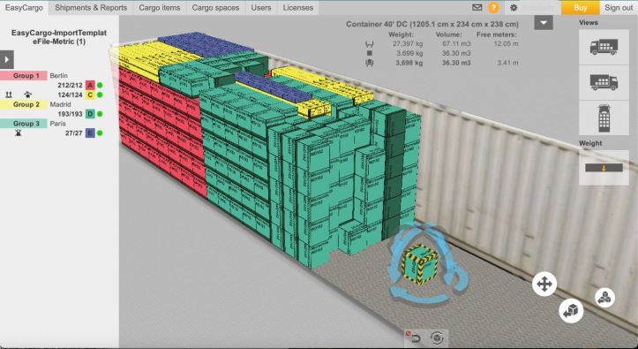Select the truck top view icon
This screenshot has height=349, width=638.
point(604,118)
